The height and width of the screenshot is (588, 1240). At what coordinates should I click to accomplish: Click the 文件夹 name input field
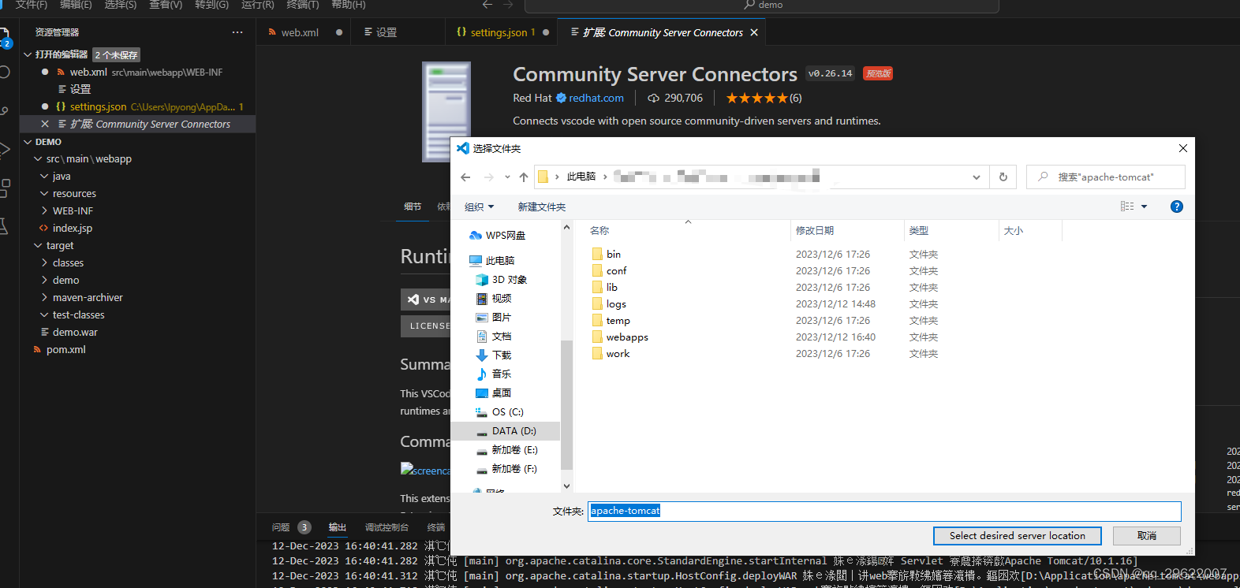[x=884, y=511]
